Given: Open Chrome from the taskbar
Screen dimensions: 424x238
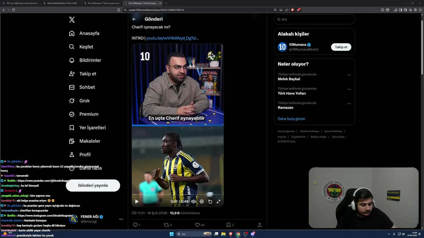Looking at the screenshot, I should [238, 234].
